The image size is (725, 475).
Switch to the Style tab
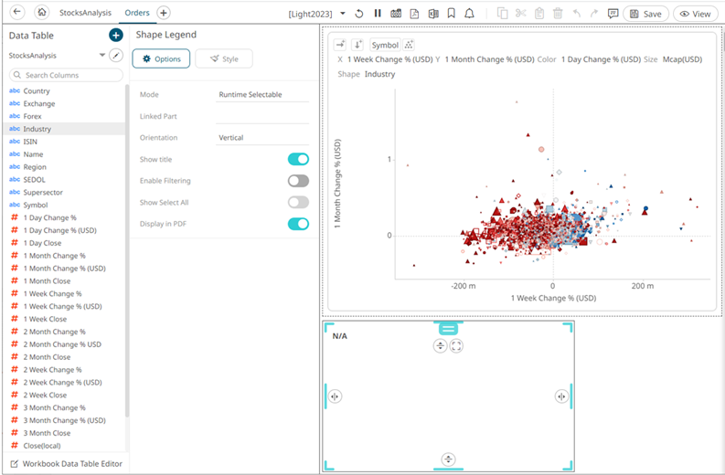(223, 58)
